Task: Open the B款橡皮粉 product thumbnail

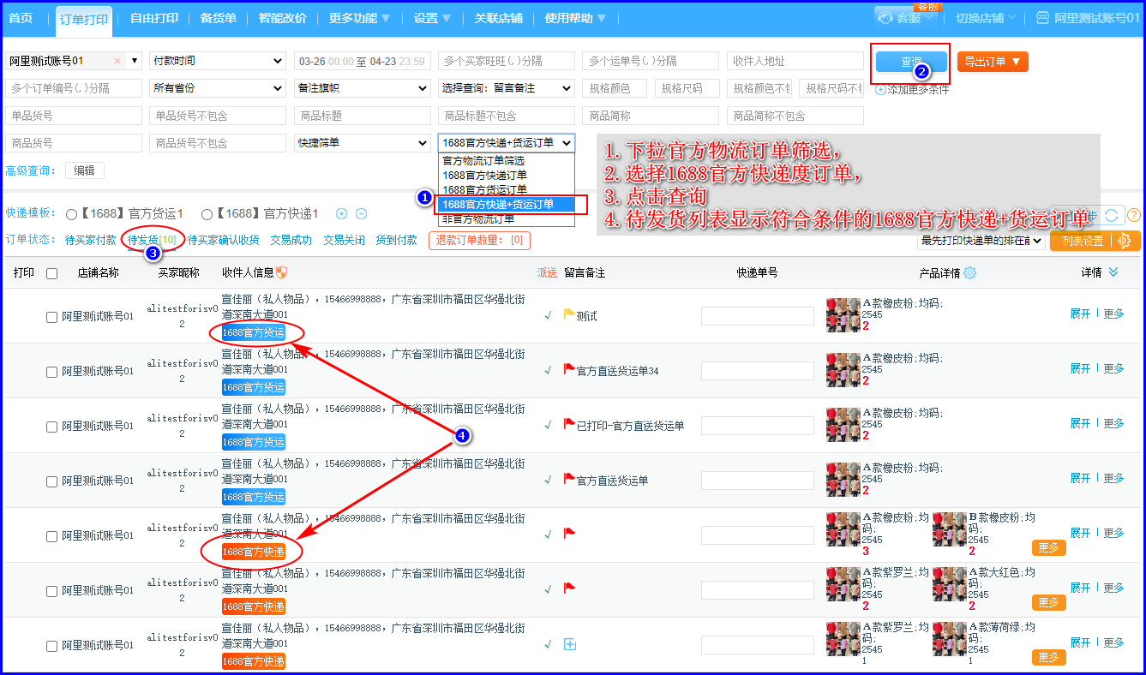Action: (x=950, y=529)
